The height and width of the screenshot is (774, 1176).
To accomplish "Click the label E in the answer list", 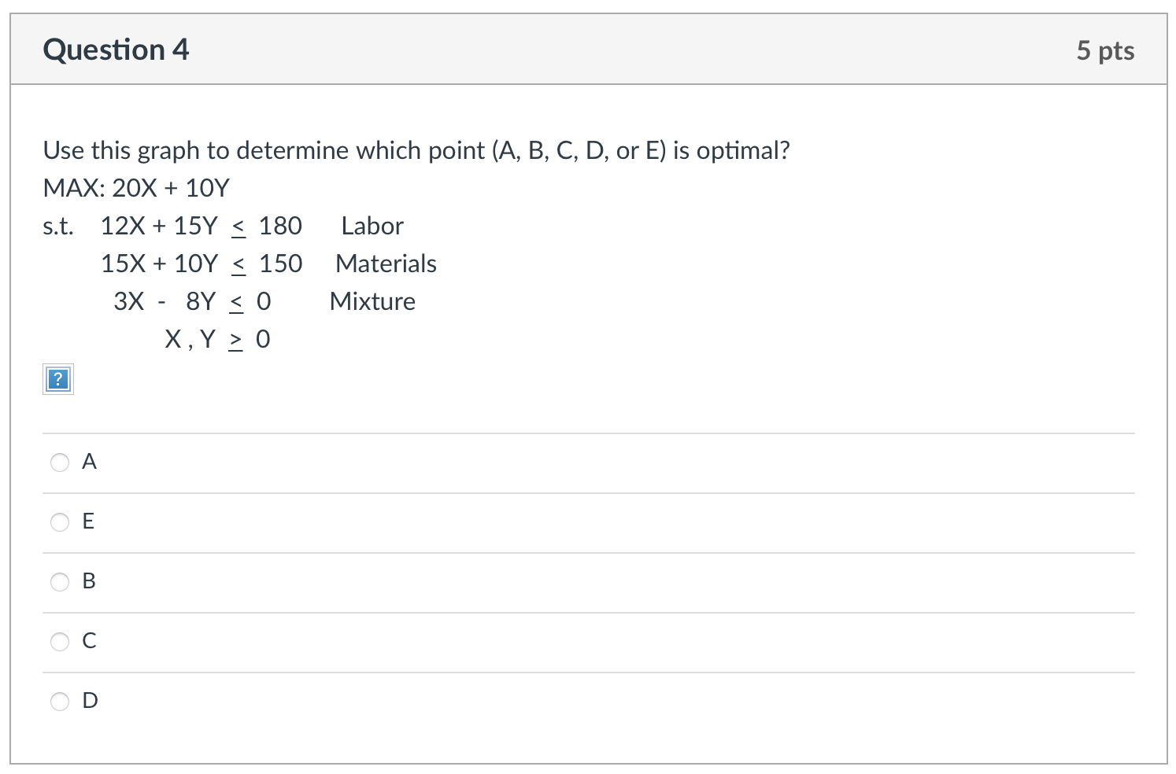I will pyautogui.click(x=89, y=521).
